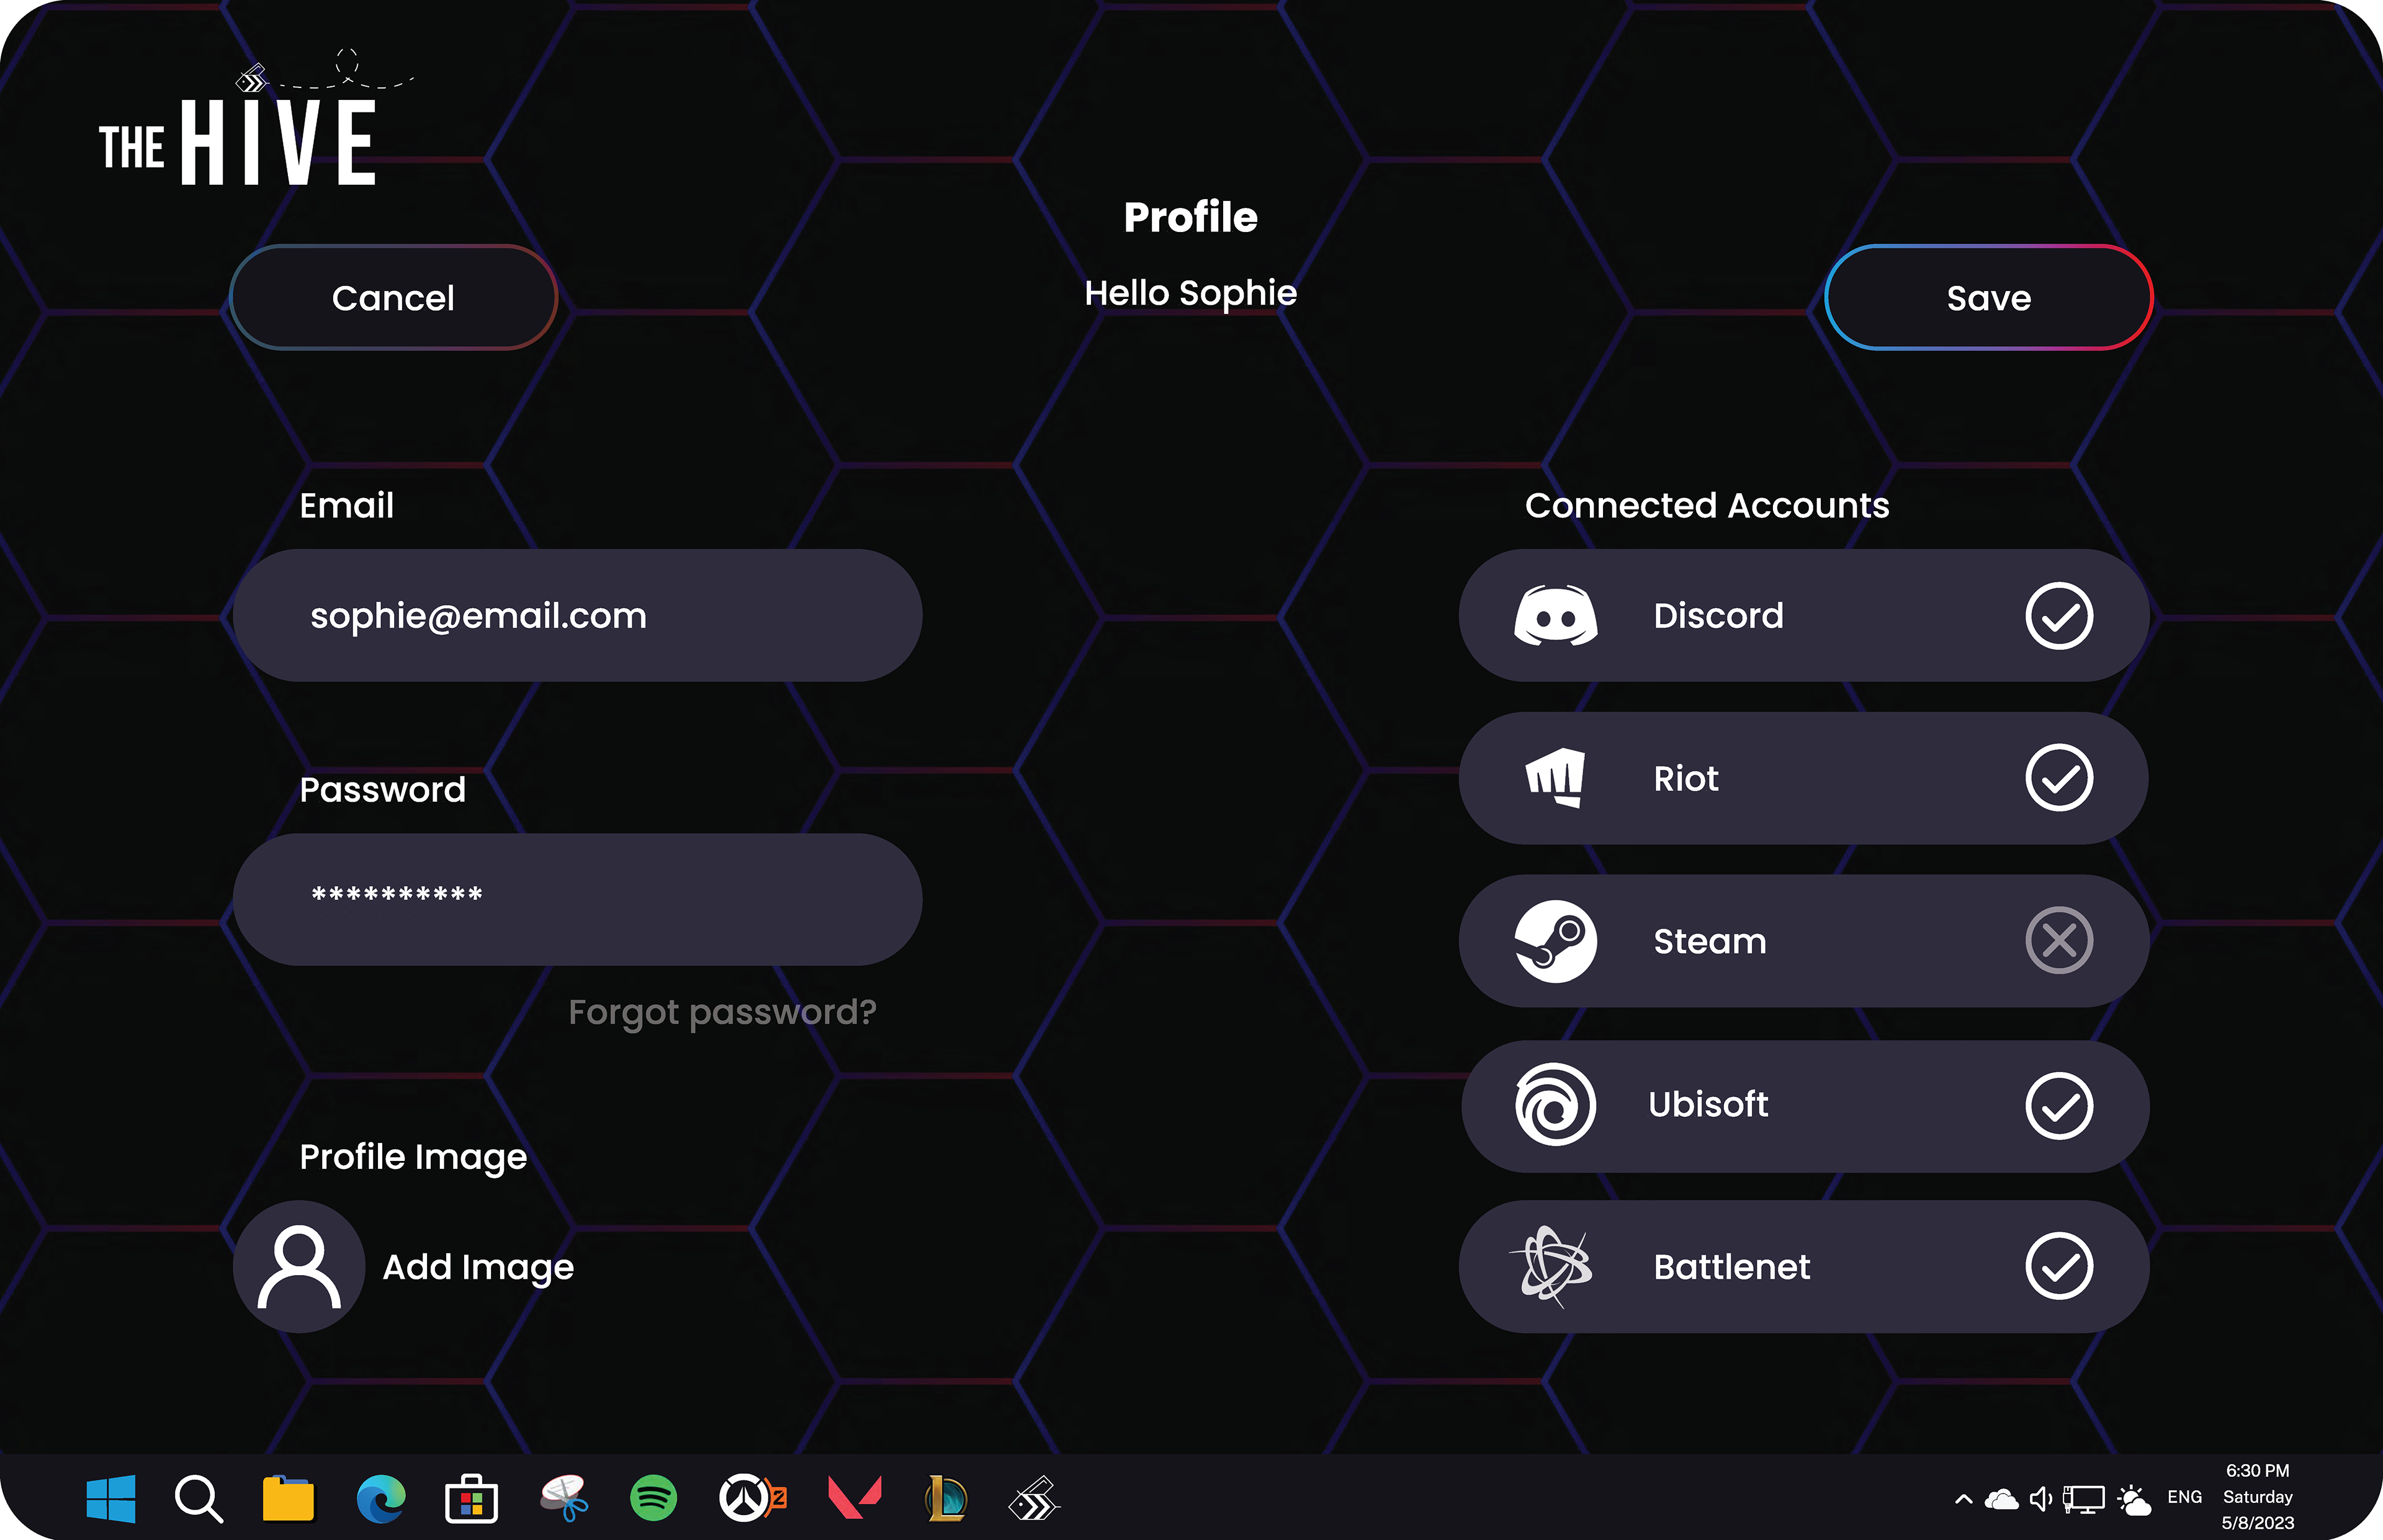The height and width of the screenshot is (1540, 2383).
Task: Toggle the Ubisoft connected checkmark
Action: (x=2059, y=1106)
